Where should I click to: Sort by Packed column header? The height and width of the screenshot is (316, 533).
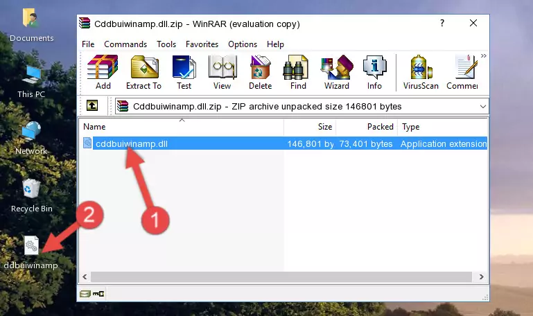(367, 127)
